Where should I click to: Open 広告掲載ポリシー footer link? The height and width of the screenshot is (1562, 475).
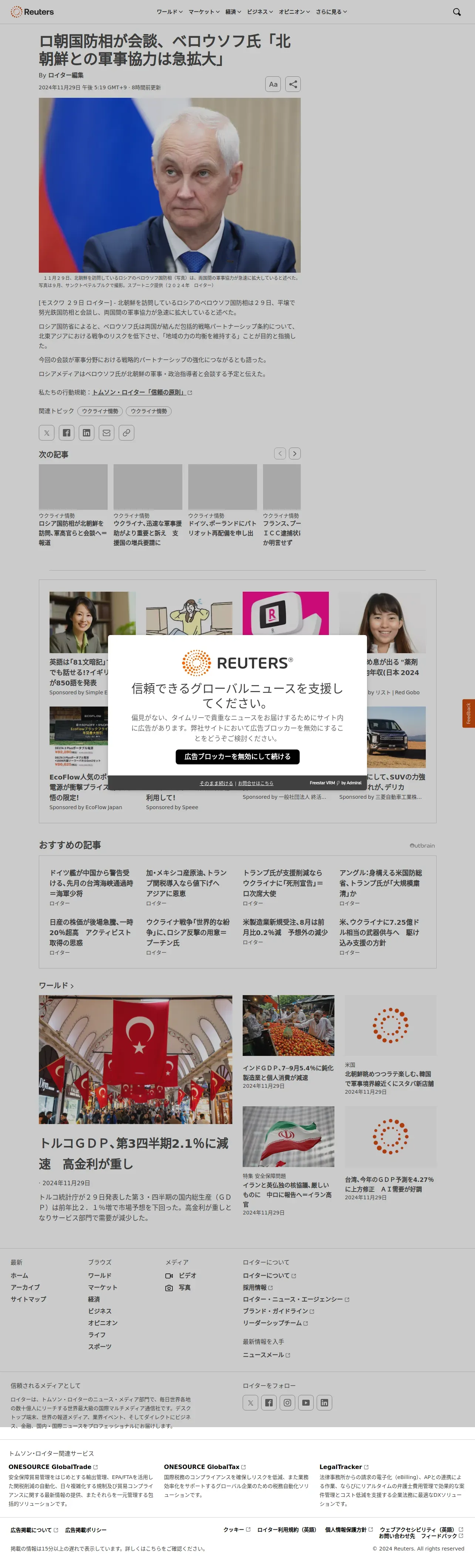pyautogui.click(x=86, y=1530)
